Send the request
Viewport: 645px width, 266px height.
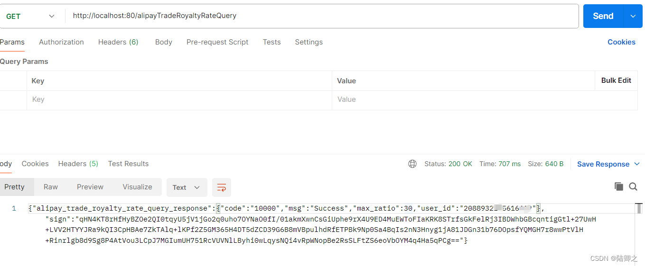click(x=603, y=16)
